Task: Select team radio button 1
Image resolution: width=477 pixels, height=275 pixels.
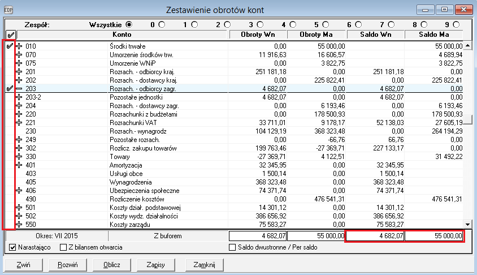Action: tap(194, 25)
